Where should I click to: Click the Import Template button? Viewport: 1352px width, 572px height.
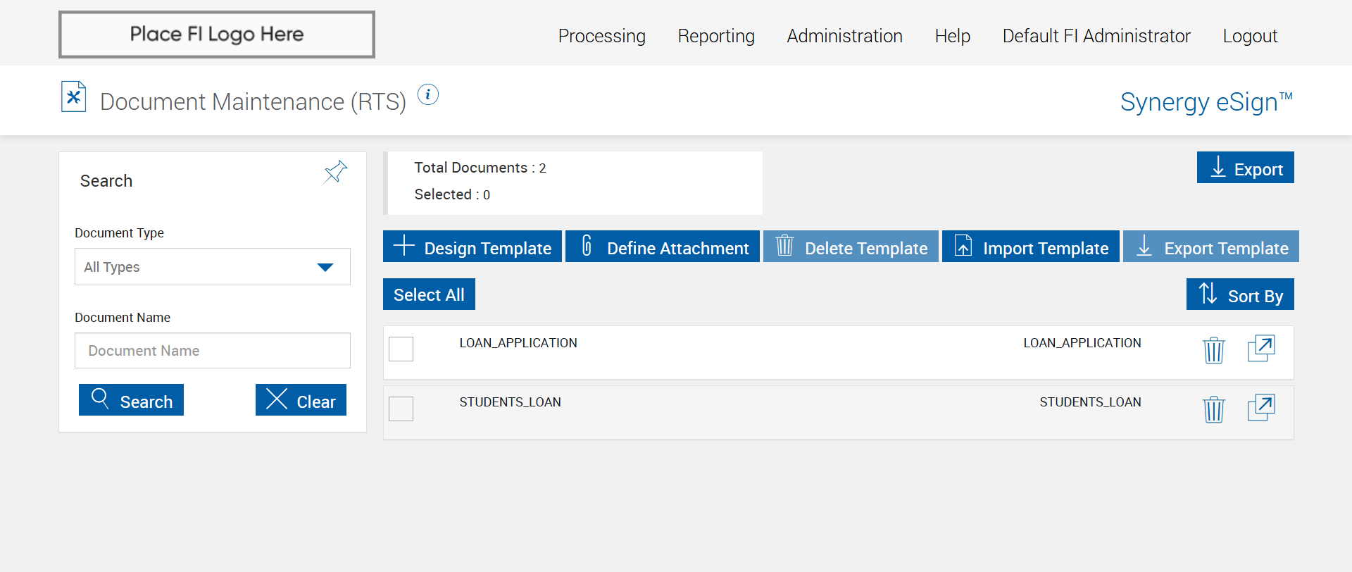[1031, 247]
